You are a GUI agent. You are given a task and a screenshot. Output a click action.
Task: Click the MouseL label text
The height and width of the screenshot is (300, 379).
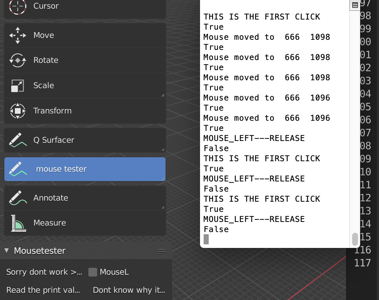(114, 272)
